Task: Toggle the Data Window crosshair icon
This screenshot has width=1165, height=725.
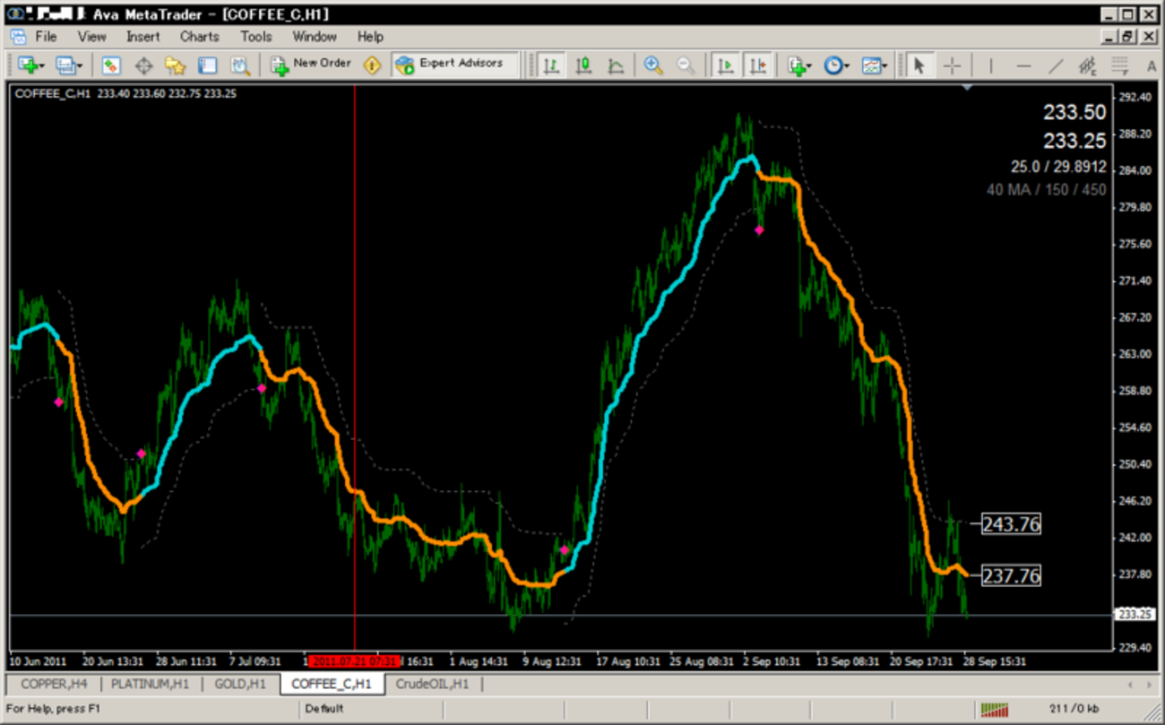Action: (143, 65)
